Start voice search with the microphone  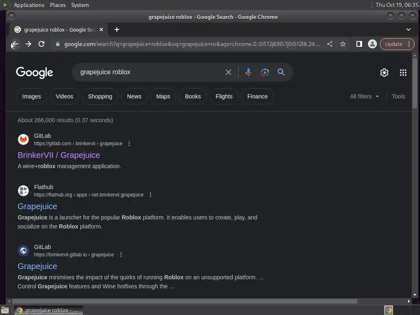(248, 72)
